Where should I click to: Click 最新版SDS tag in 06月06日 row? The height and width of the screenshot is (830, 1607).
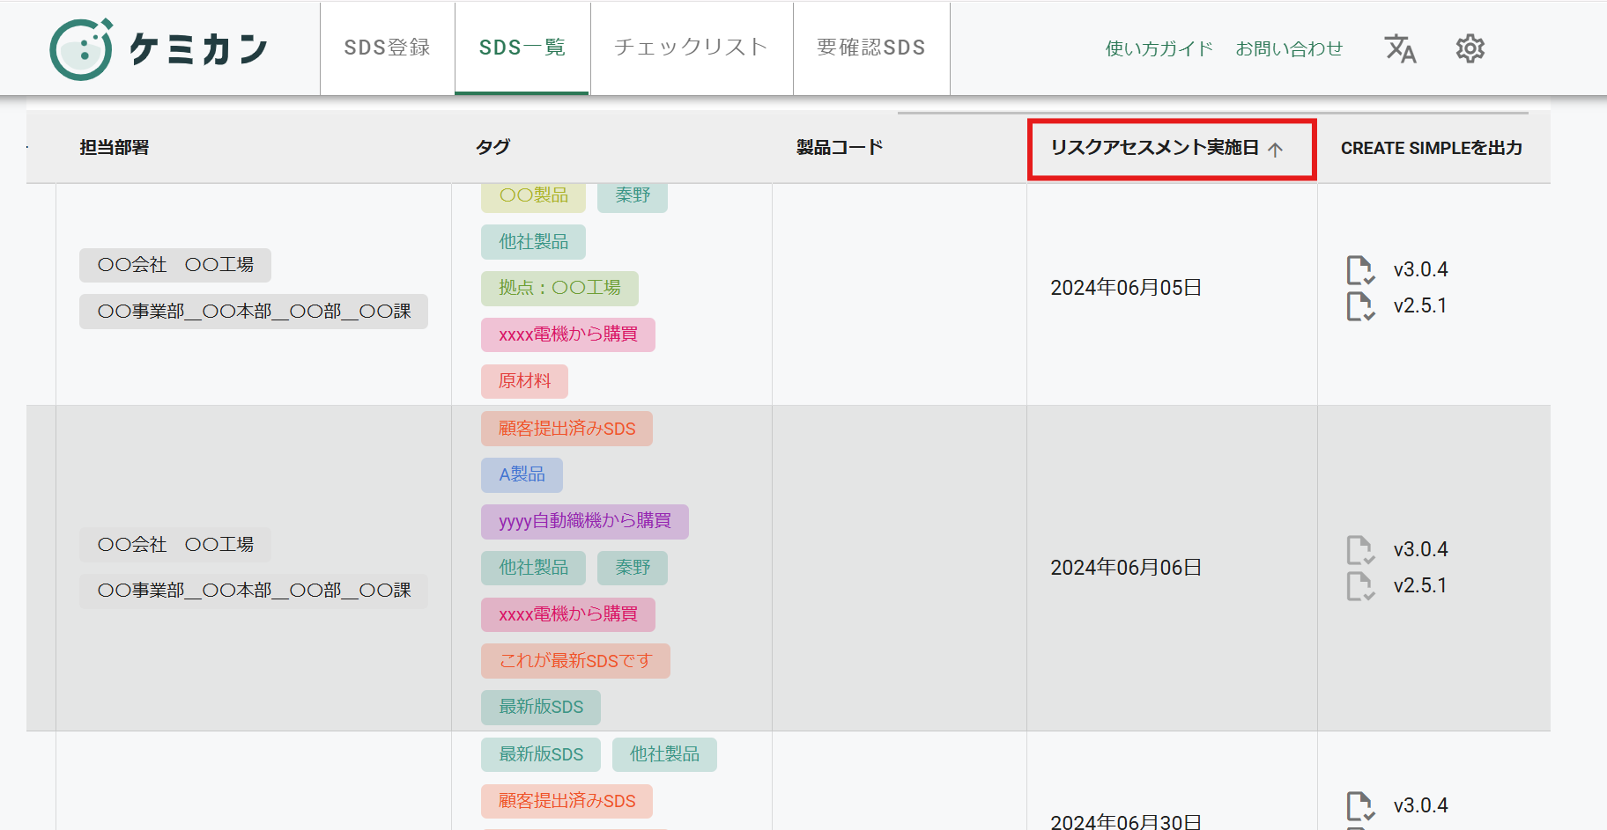coord(541,708)
